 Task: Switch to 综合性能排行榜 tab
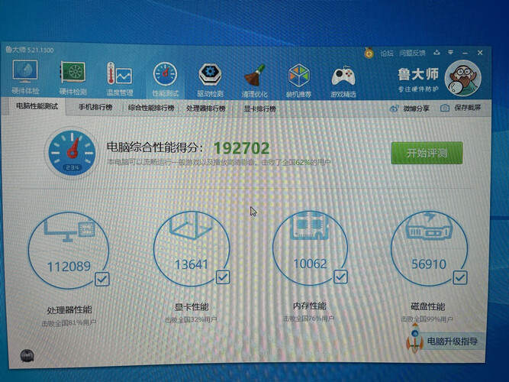(x=151, y=108)
